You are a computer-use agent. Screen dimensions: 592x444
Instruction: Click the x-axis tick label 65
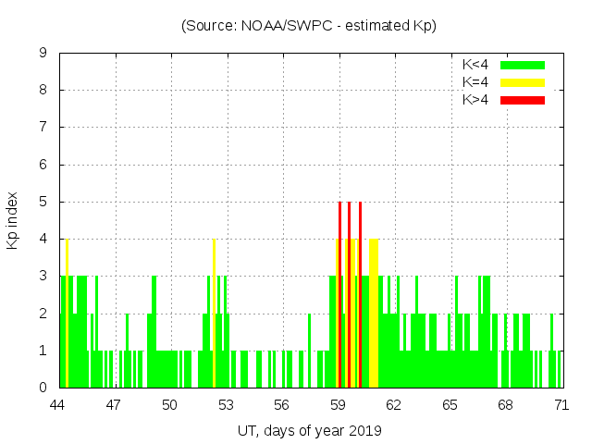pyautogui.click(x=450, y=405)
